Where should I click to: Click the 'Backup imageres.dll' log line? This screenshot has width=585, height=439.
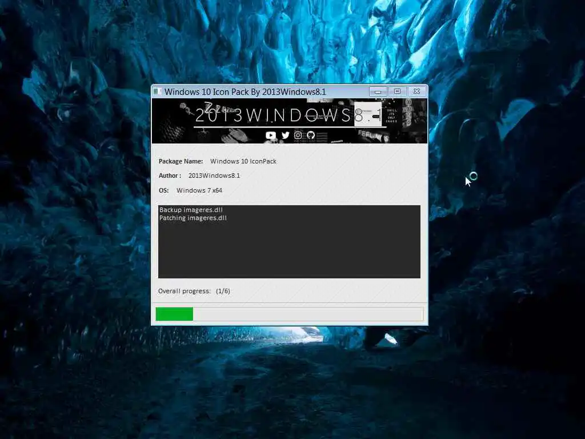191,210
